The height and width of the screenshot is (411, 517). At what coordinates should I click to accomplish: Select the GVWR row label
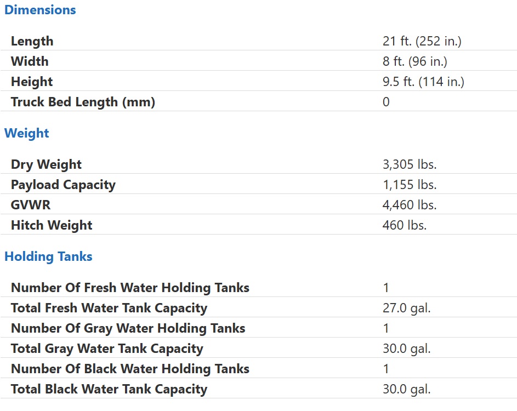tap(31, 205)
